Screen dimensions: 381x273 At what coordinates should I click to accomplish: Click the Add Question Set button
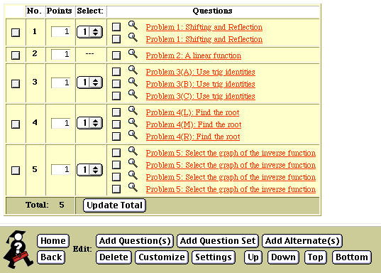click(x=218, y=241)
